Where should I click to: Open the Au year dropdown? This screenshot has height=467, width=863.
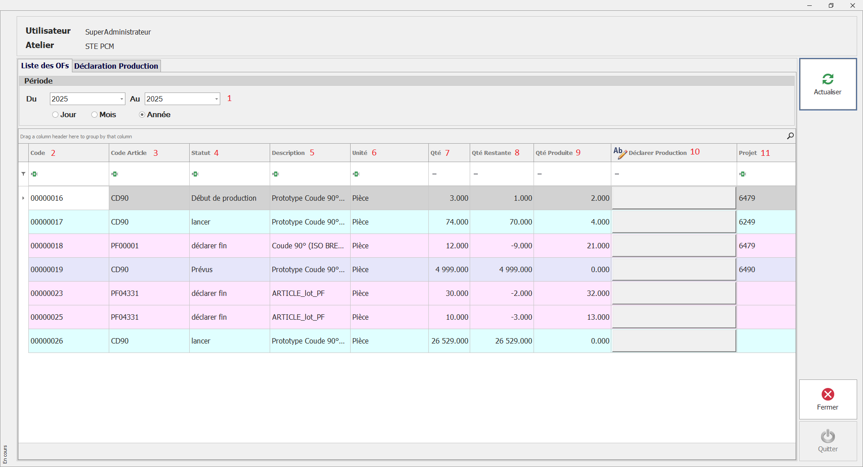[216, 99]
